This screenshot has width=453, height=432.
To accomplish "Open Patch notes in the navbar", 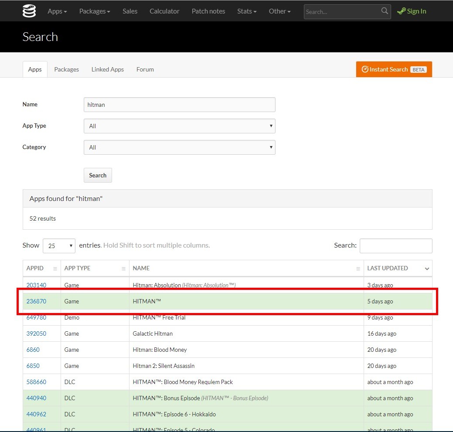I will (x=208, y=11).
